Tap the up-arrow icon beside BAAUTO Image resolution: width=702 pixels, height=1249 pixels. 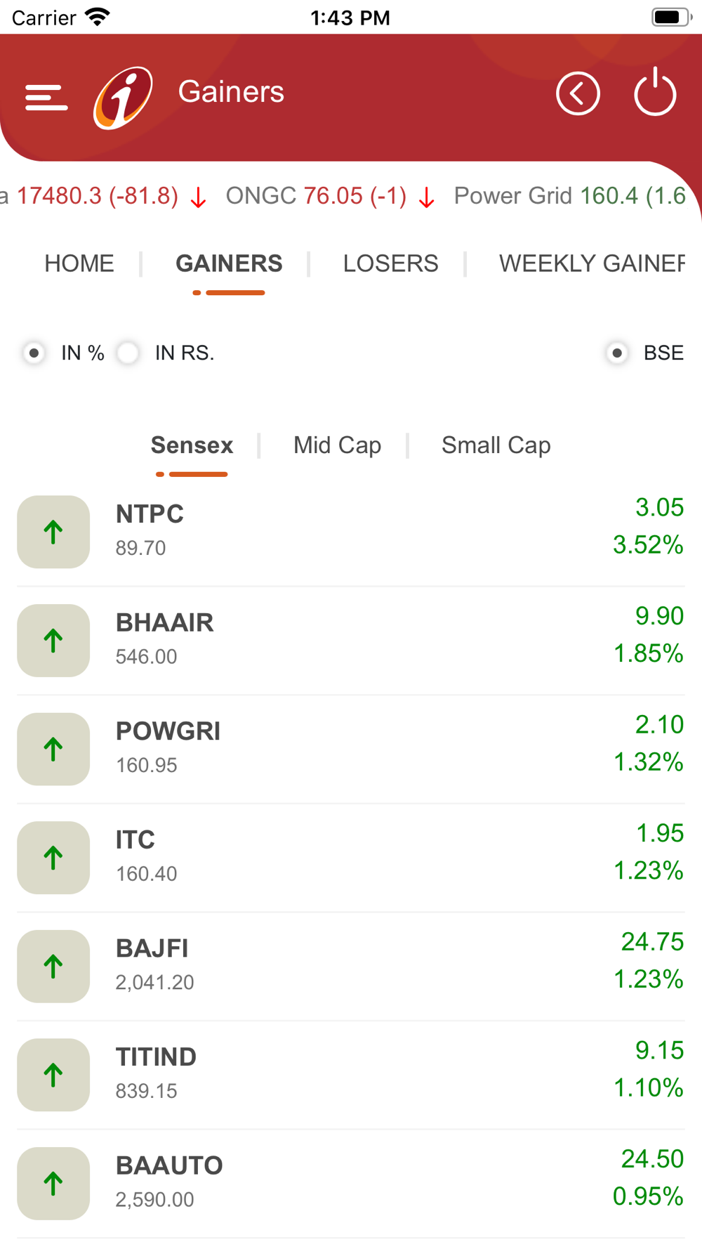pyautogui.click(x=53, y=1184)
